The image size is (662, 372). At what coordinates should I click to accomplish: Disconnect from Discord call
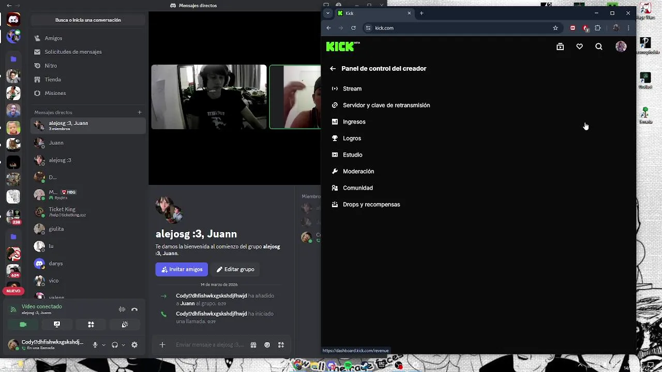click(x=134, y=309)
